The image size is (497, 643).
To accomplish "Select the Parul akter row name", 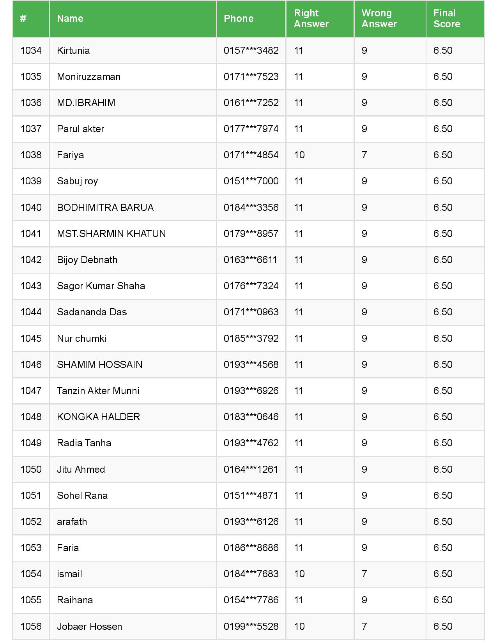I will coord(80,129).
